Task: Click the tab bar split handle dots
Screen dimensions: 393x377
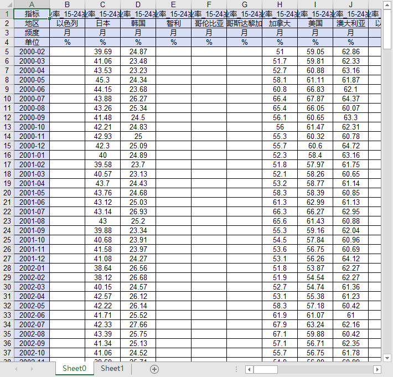Action: (x=236, y=369)
